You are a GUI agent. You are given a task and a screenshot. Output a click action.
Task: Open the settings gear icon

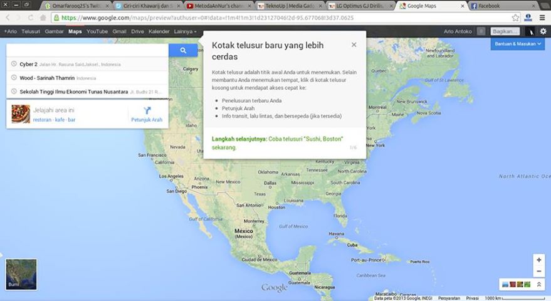click(x=543, y=31)
